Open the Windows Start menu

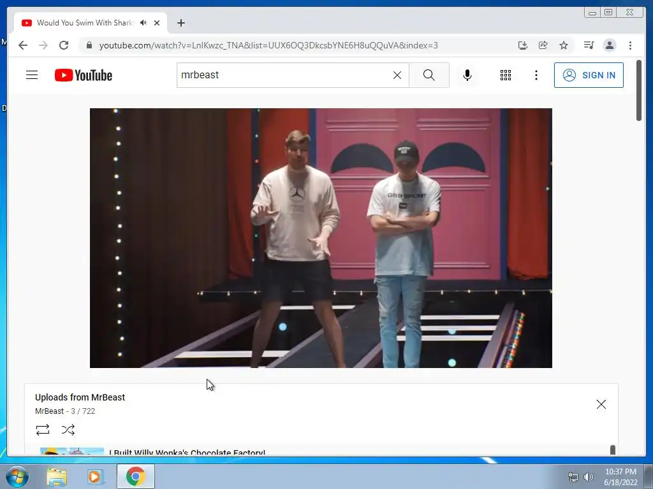coord(17,476)
